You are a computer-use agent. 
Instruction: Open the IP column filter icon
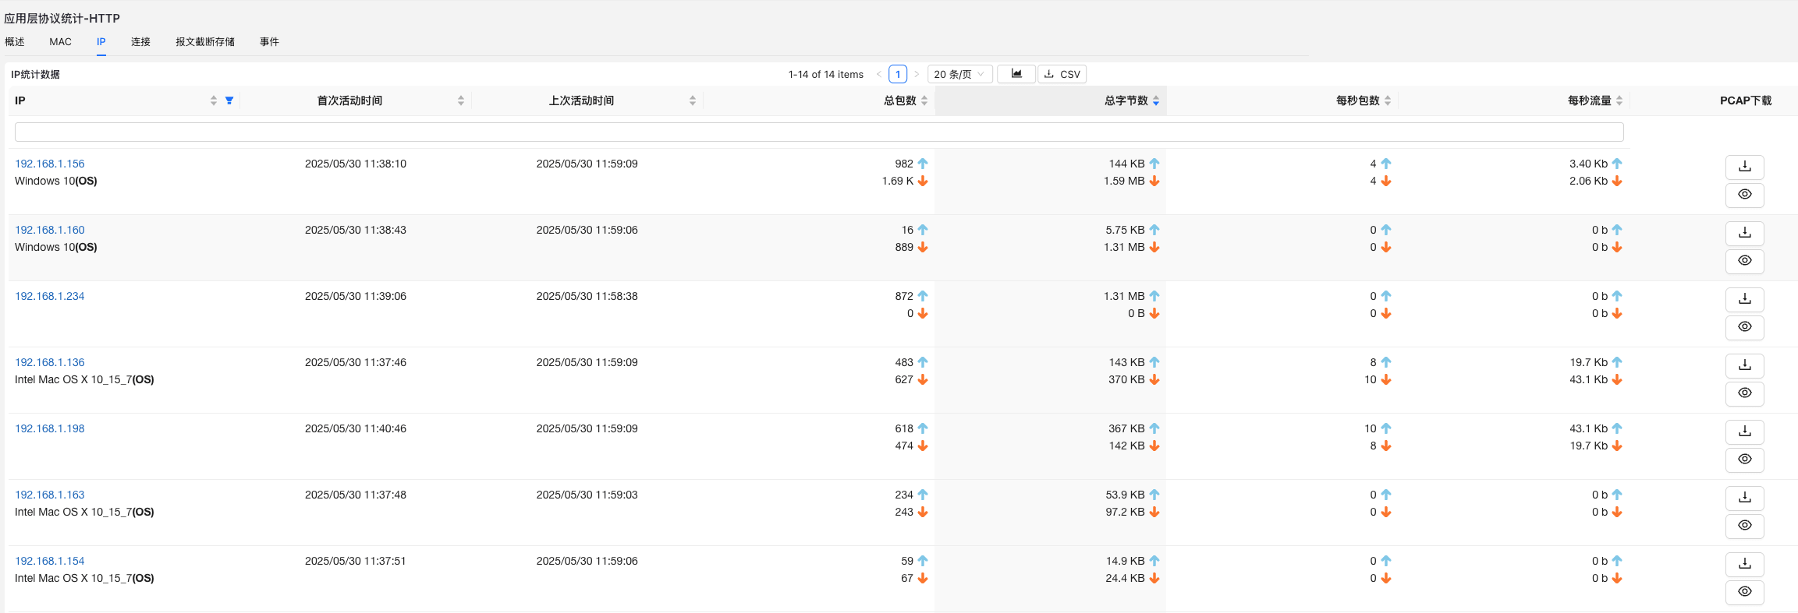click(x=229, y=100)
